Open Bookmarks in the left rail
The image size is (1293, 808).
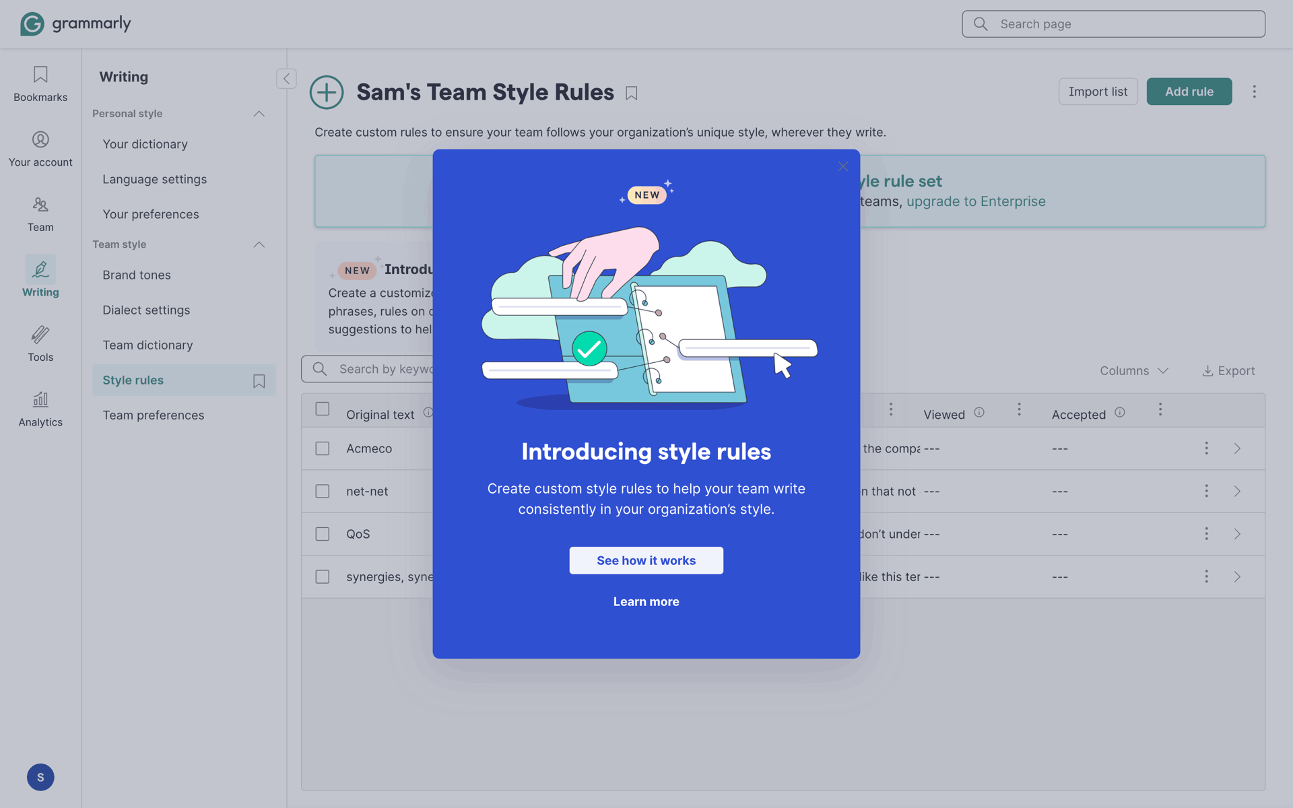(x=40, y=84)
